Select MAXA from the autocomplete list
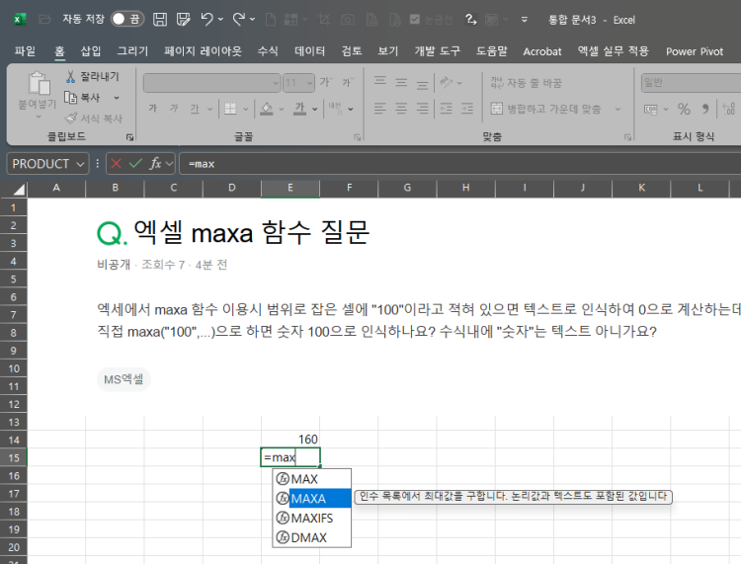The height and width of the screenshot is (564, 741). pos(312,499)
